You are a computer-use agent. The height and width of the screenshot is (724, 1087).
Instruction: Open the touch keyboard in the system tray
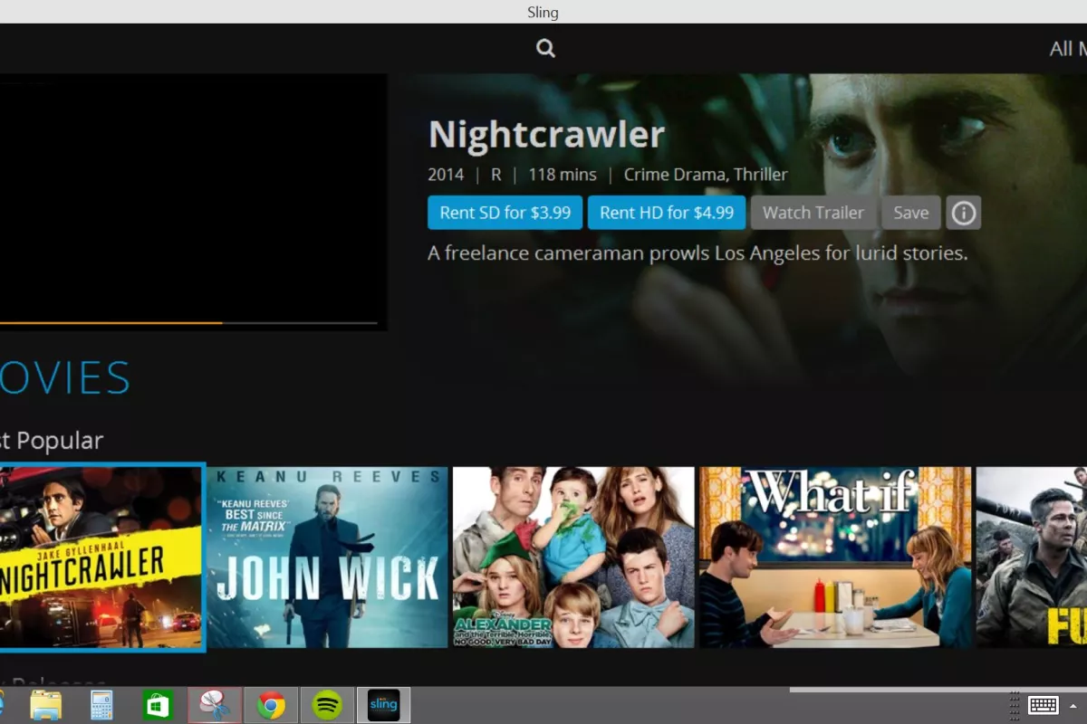1042,705
